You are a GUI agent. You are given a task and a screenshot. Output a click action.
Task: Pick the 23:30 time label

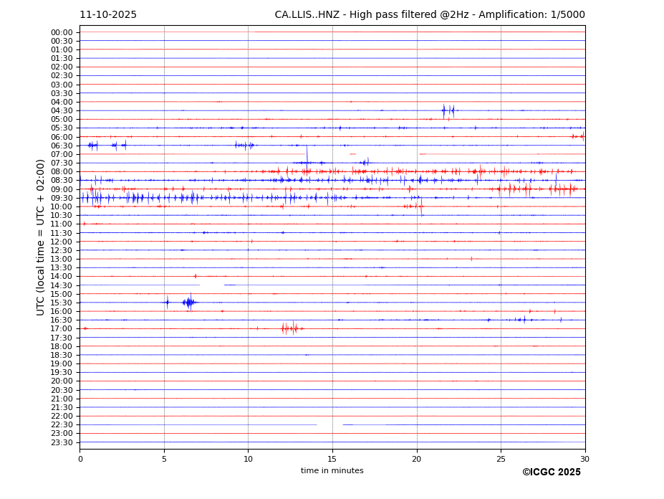(x=62, y=442)
